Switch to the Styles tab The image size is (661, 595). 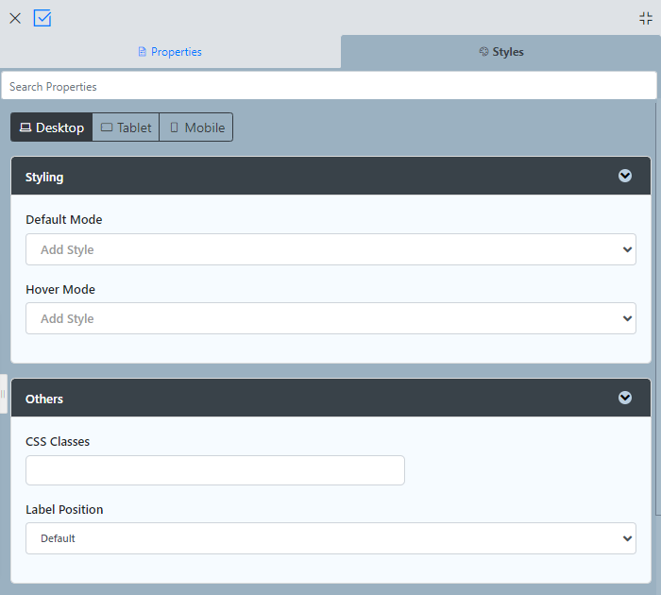pos(500,52)
